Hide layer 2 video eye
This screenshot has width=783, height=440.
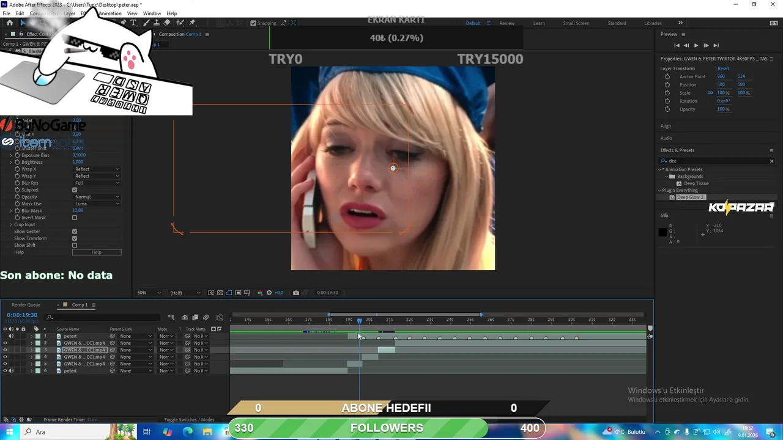coord(5,343)
